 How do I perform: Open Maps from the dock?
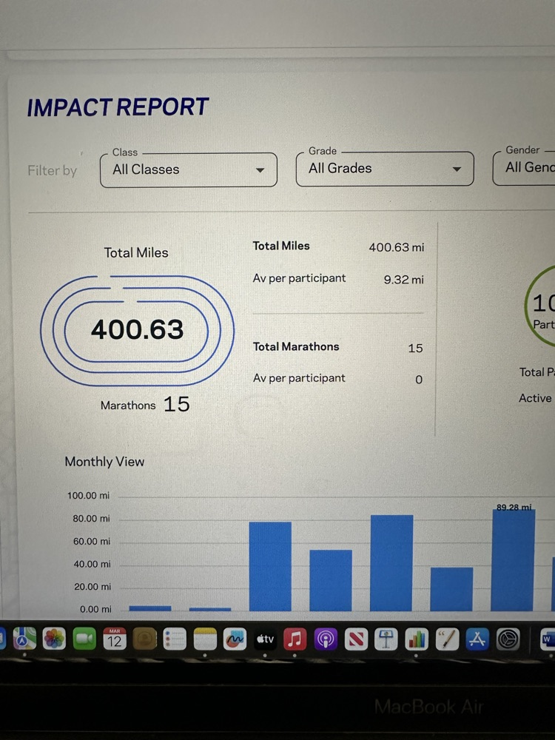coord(24,639)
